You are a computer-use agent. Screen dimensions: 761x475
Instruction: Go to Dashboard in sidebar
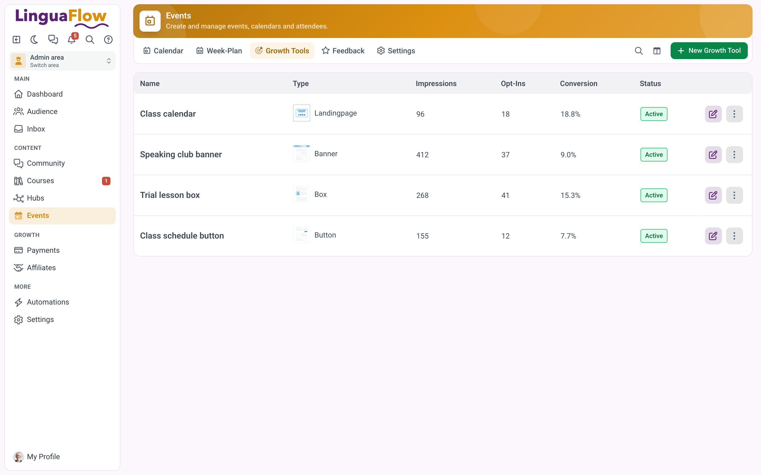62,94
